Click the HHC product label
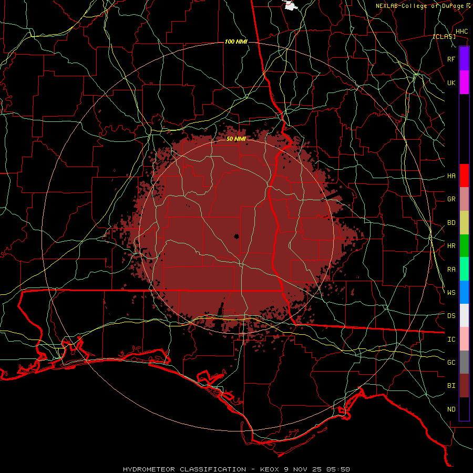 (x=461, y=32)
